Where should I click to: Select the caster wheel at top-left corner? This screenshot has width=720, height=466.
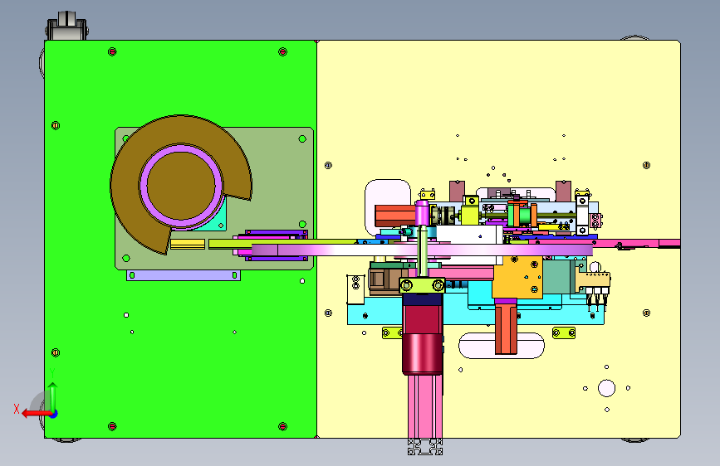click(x=67, y=26)
